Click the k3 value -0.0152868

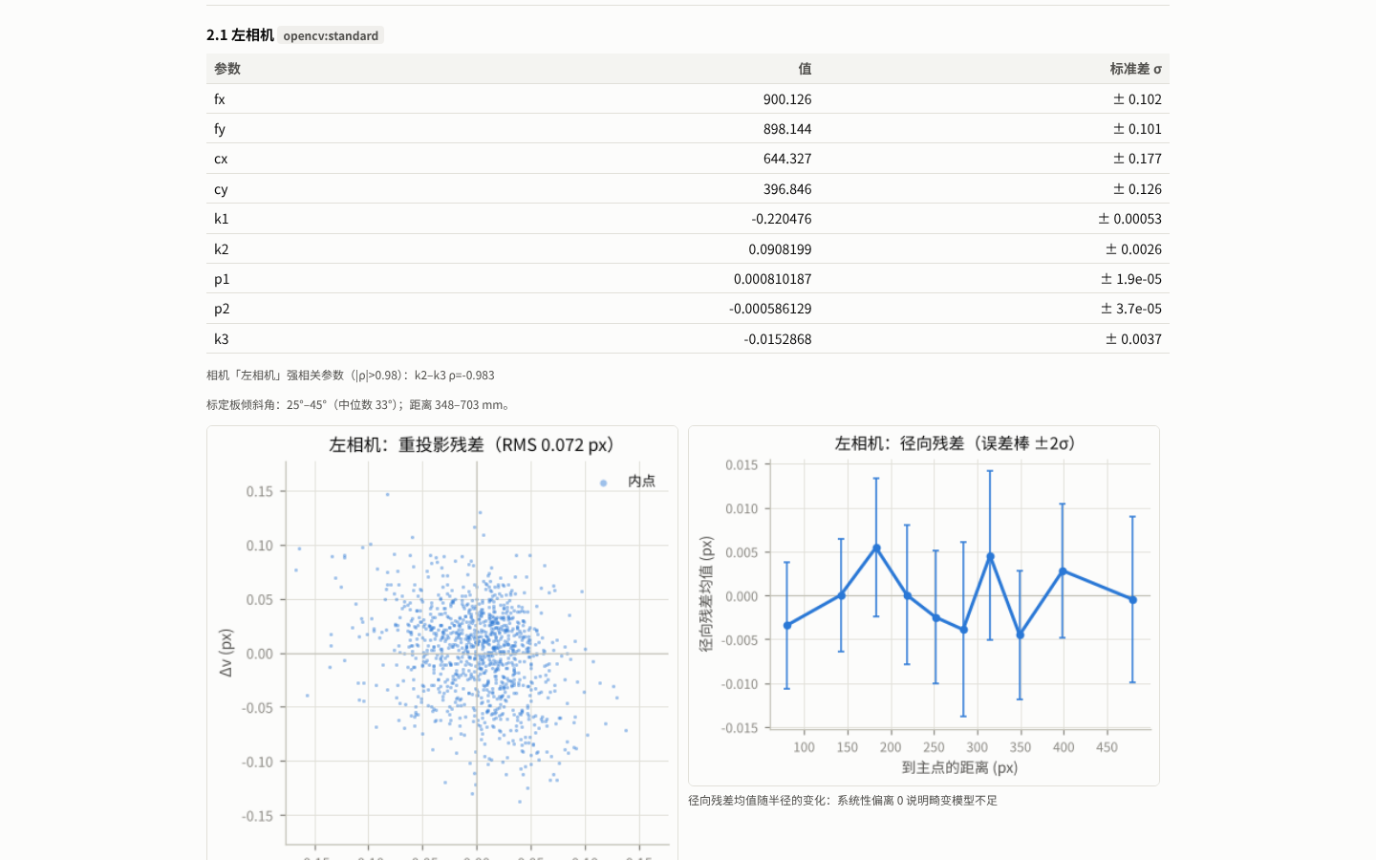tap(778, 339)
